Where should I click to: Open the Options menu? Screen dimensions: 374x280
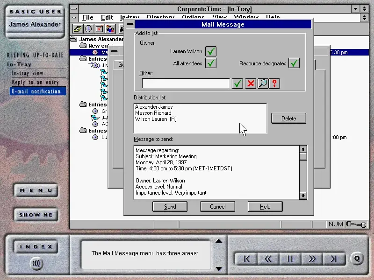[x=193, y=16]
